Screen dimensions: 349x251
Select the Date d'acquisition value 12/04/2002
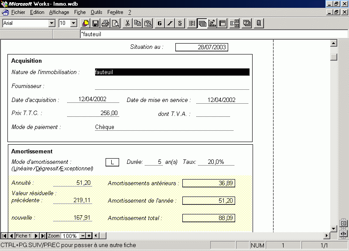coord(93,99)
